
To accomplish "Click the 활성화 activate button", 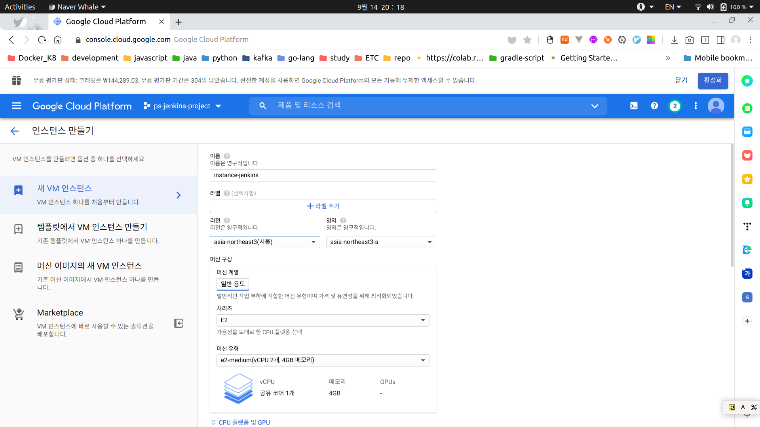I will tap(712, 80).
